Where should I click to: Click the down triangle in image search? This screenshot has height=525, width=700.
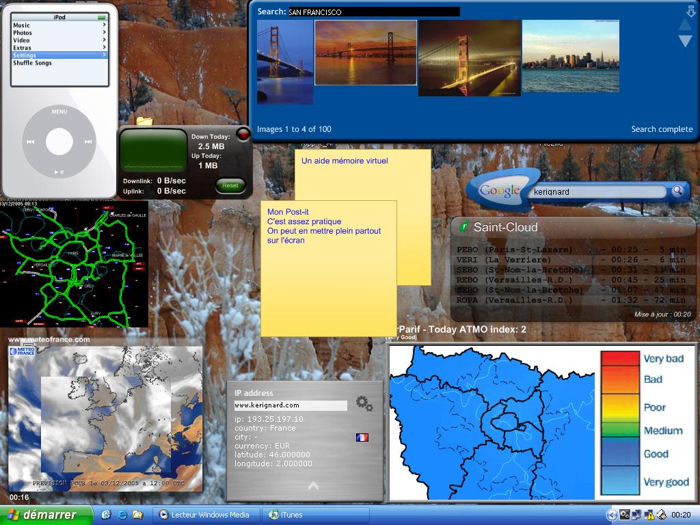pyautogui.click(x=685, y=42)
